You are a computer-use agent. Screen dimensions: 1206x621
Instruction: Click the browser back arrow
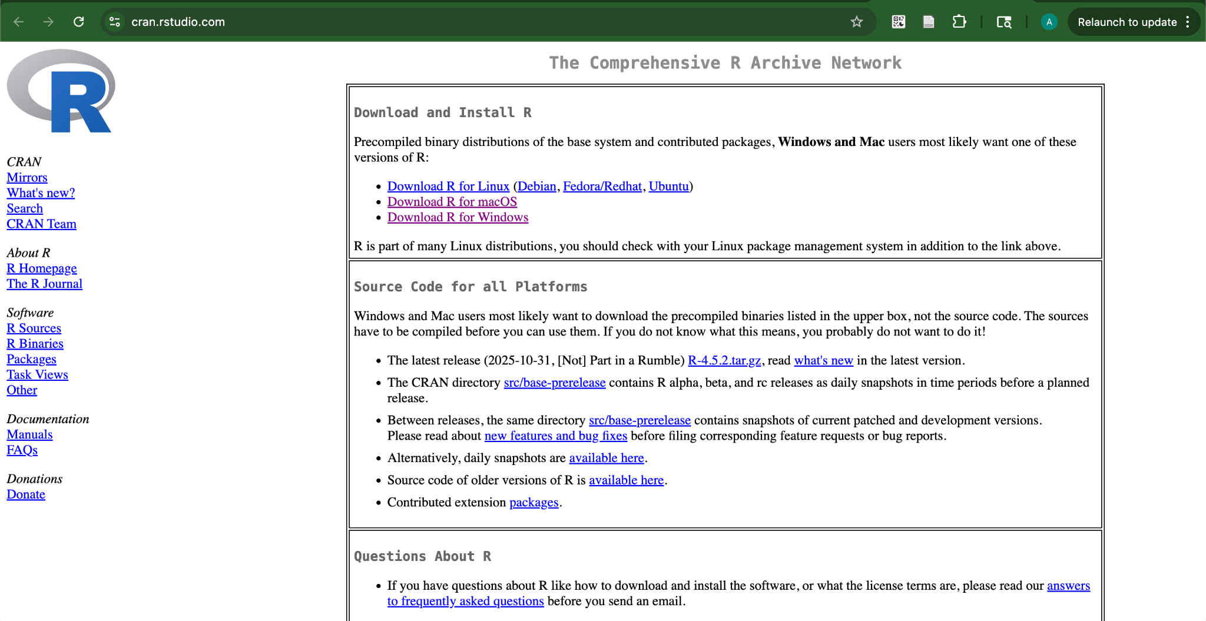pos(19,22)
